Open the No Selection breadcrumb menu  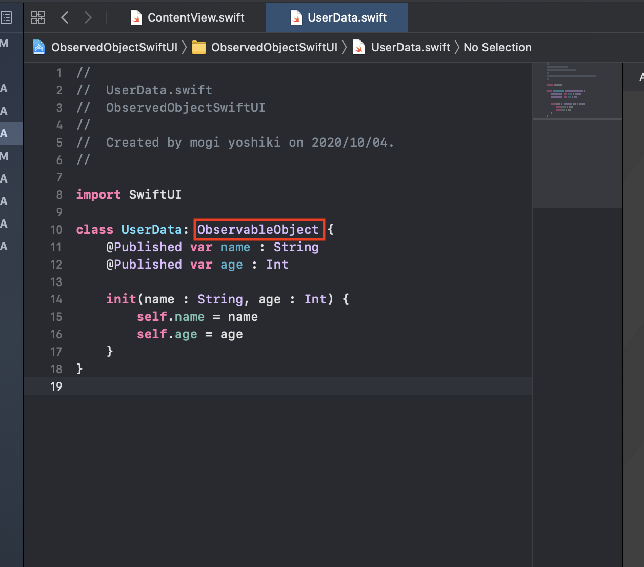[x=497, y=47]
